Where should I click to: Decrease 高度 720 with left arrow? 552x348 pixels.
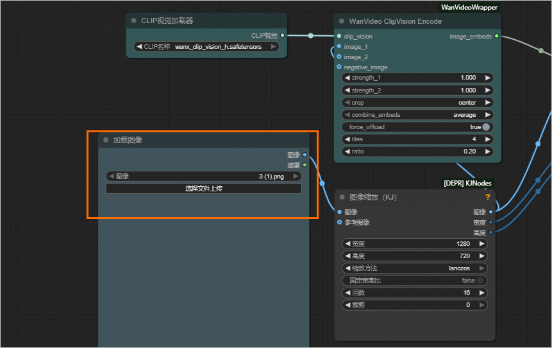(348, 256)
